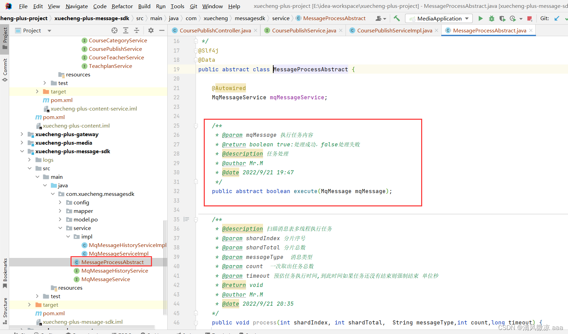Hide the Project panel with minimize icon

coord(162,30)
